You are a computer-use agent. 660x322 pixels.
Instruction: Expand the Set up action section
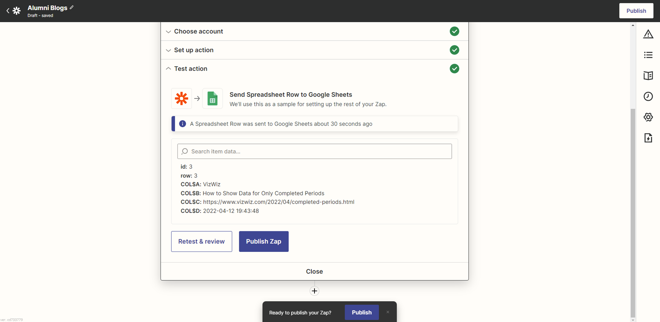pyautogui.click(x=314, y=50)
